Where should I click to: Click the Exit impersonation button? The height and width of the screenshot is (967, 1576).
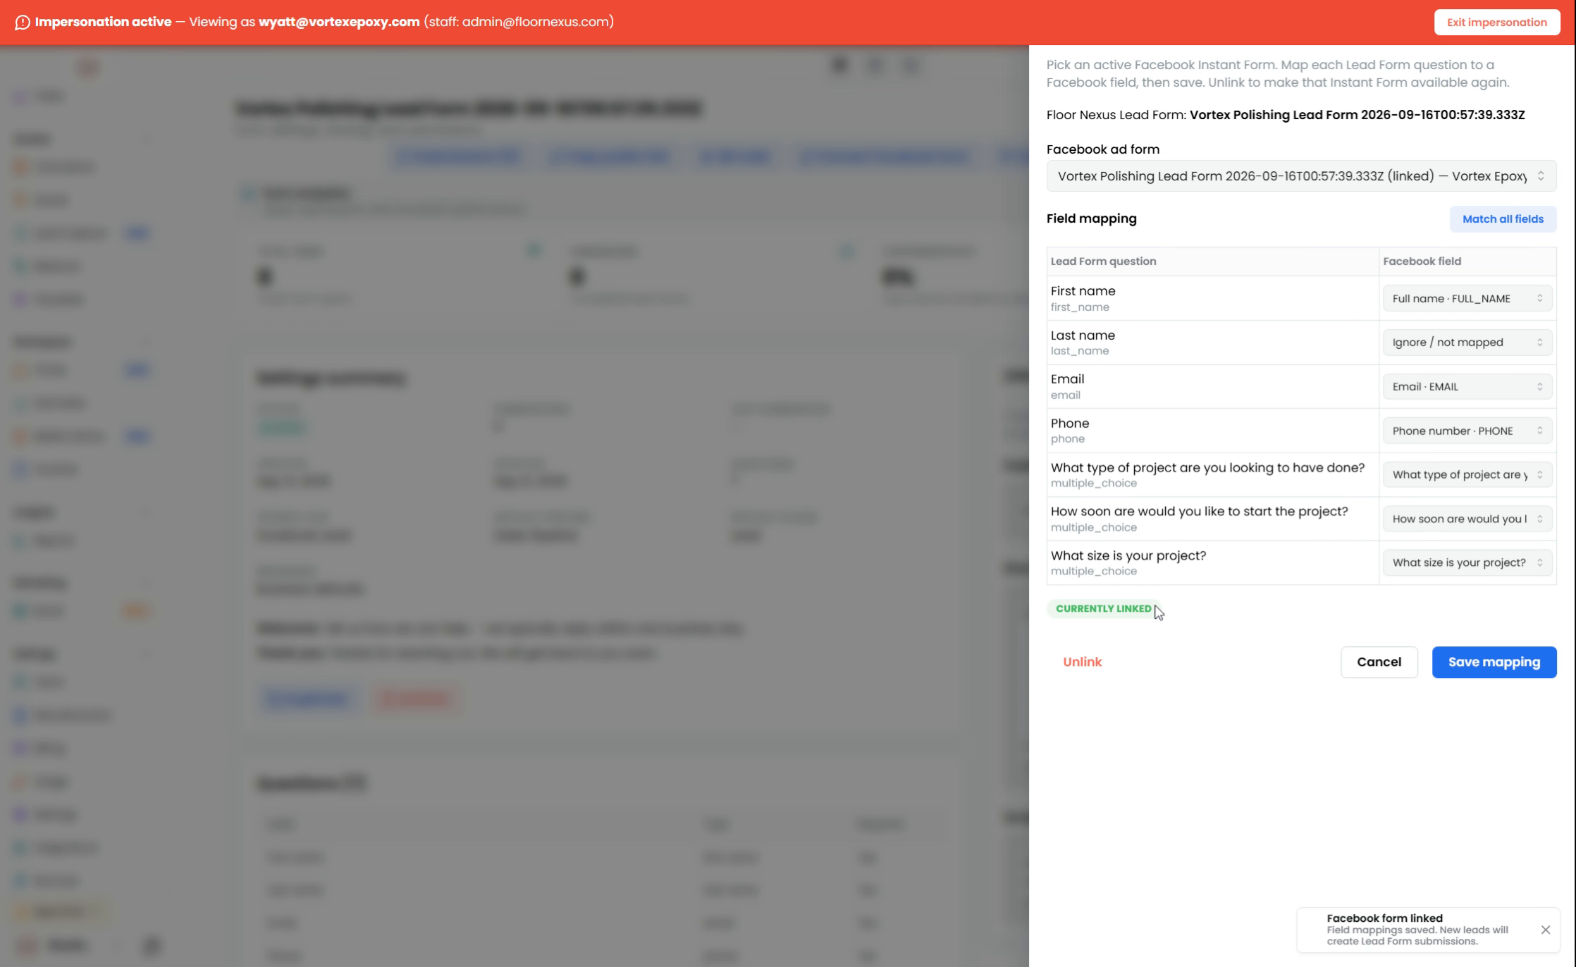[1496, 22]
